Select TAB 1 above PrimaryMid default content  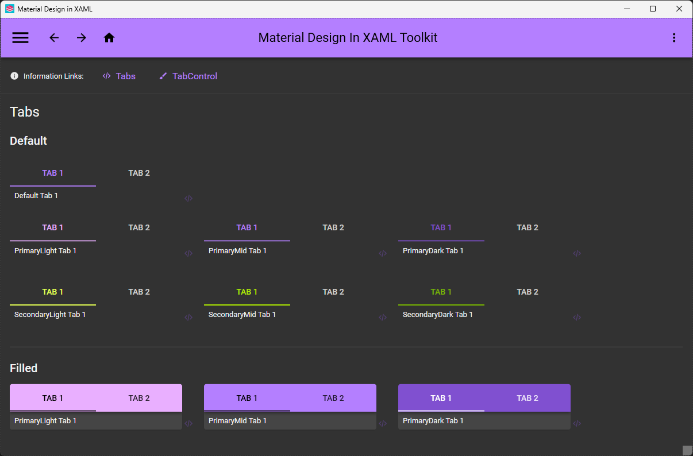(247, 227)
